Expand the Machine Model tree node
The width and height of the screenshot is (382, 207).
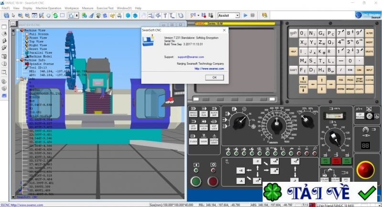[22, 56]
